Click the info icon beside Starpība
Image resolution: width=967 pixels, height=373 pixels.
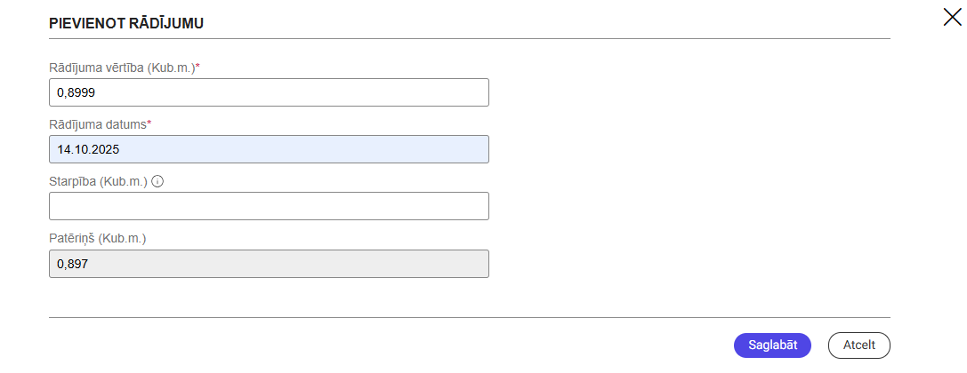pos(158,181)
